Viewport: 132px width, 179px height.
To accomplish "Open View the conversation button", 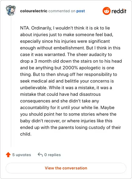I will click(x=66, y=168).
